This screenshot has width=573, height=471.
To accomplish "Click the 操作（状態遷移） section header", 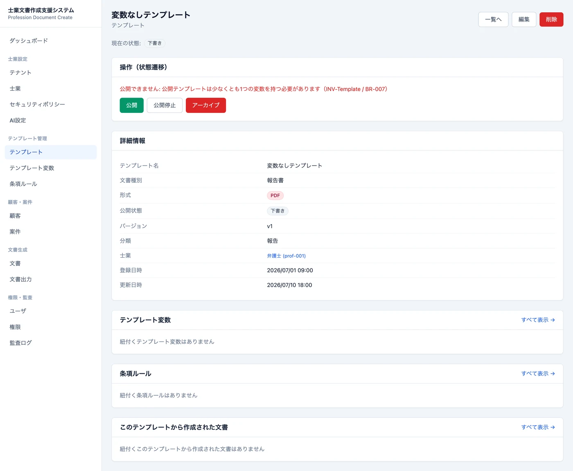I will pyautogui.click(x=144, y=67).
